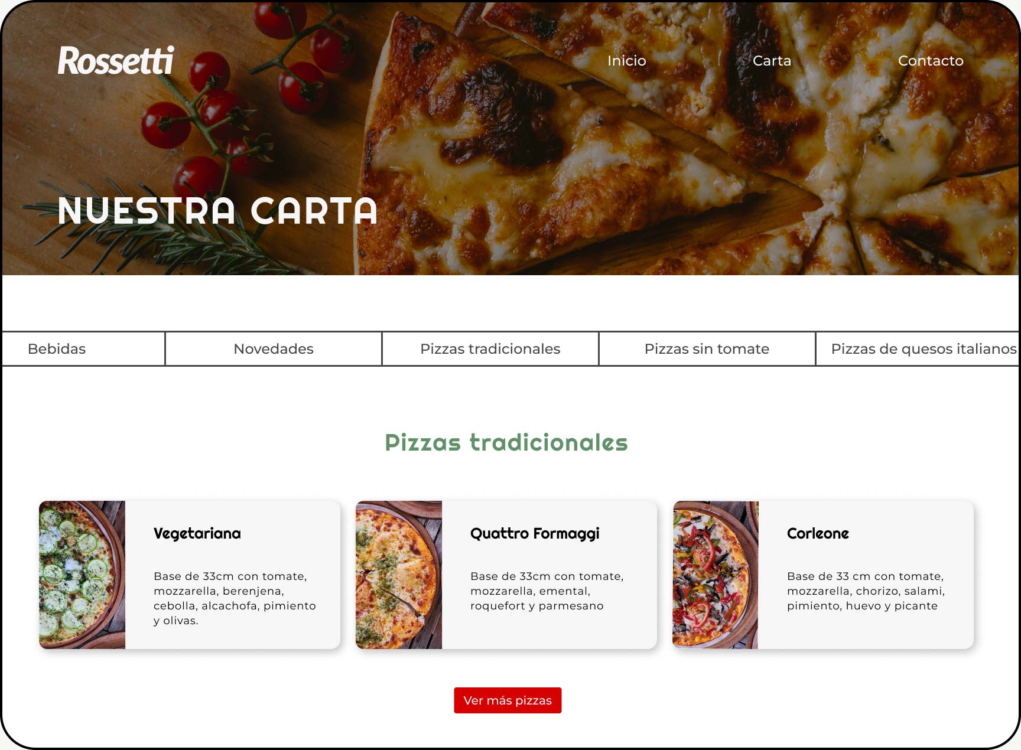Click the Ver más pizzas button
The image size is (1021, 750).
coord(508,700)
